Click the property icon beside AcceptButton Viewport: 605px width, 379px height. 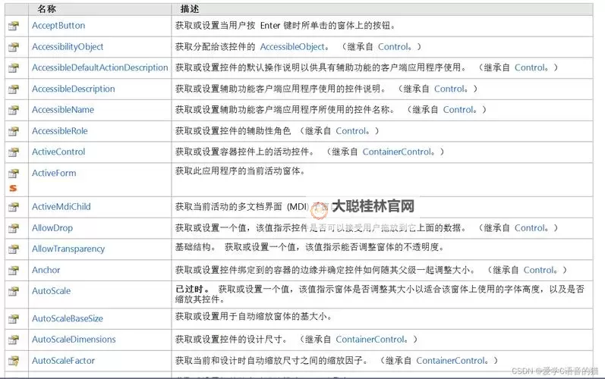[x=14, y=26]
